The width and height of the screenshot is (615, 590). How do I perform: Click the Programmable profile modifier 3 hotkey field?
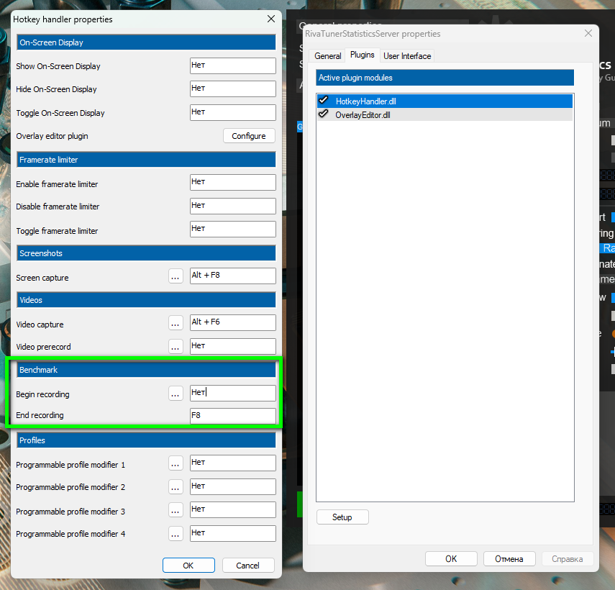(232, 510)
